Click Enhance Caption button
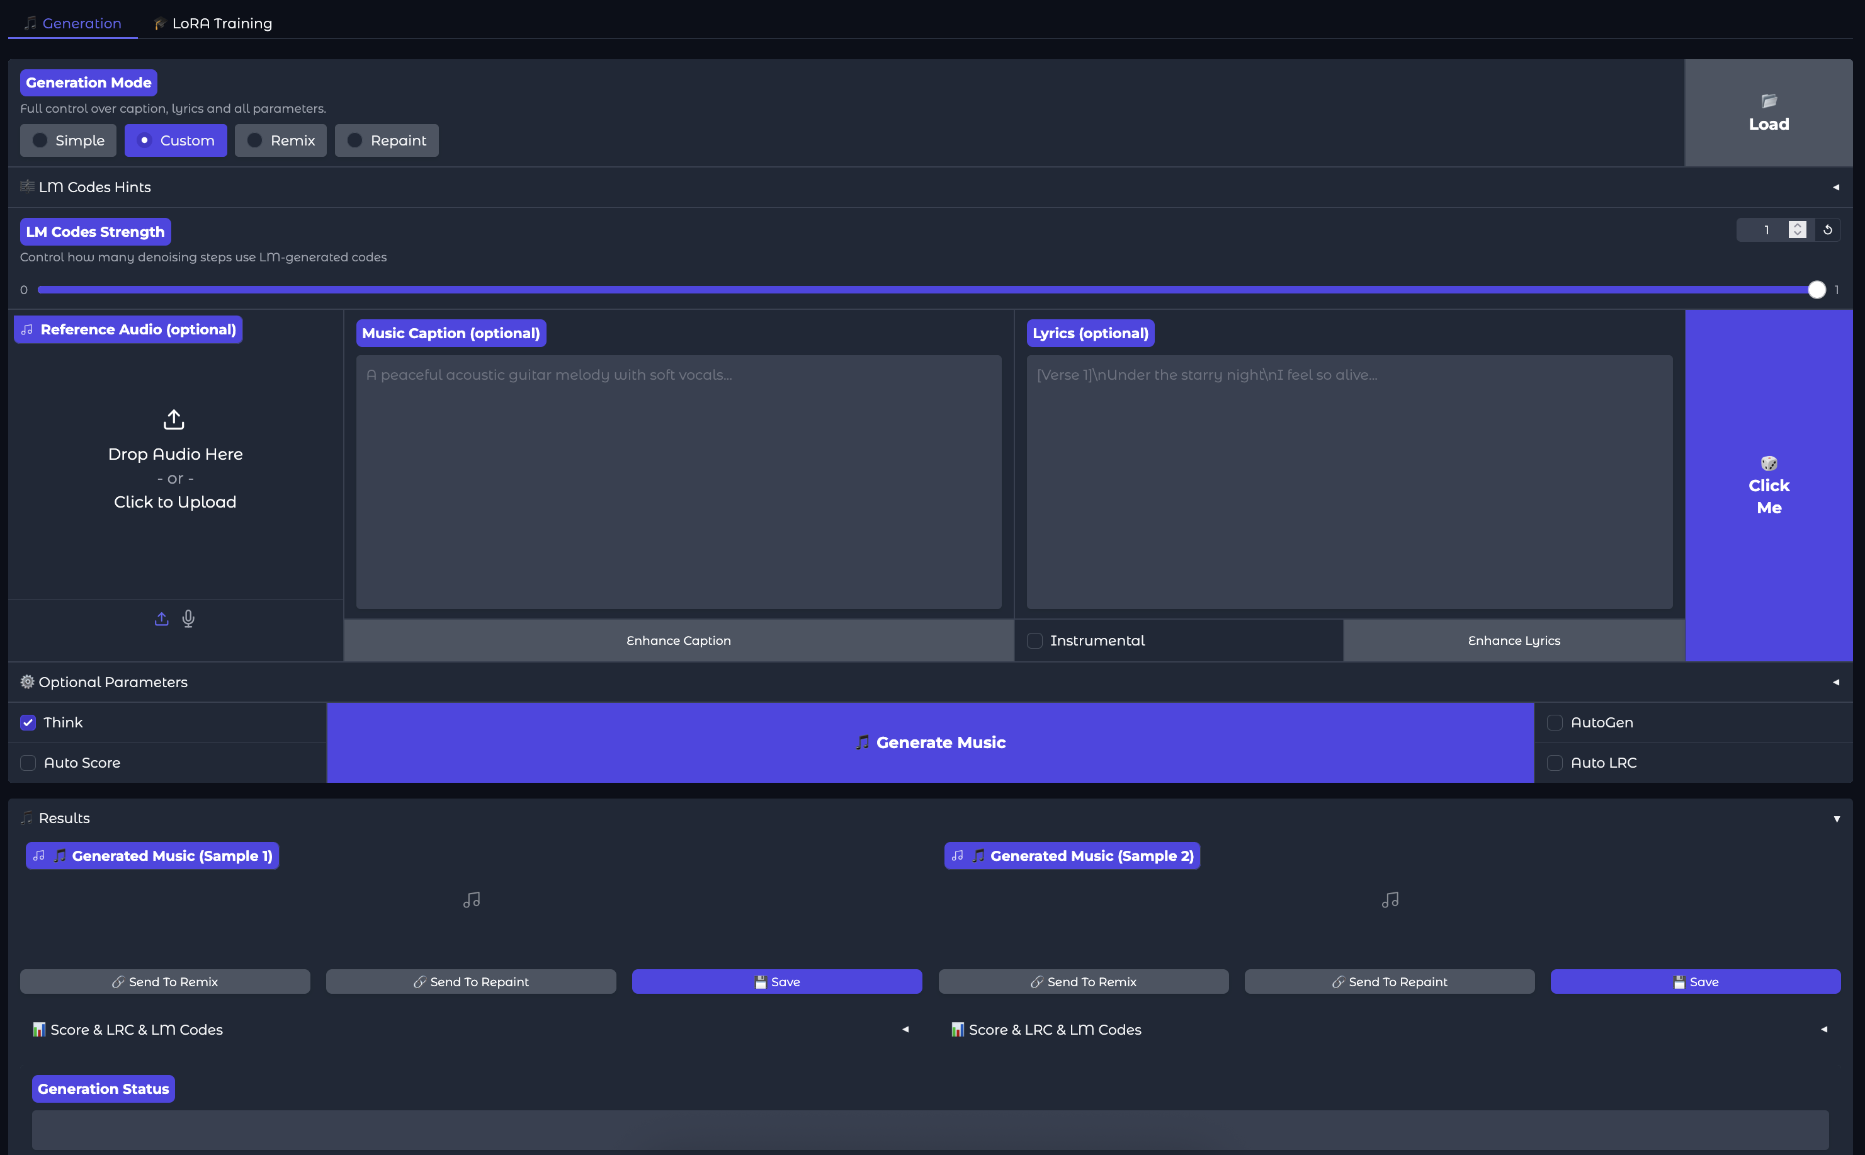 tap(678, 641)
